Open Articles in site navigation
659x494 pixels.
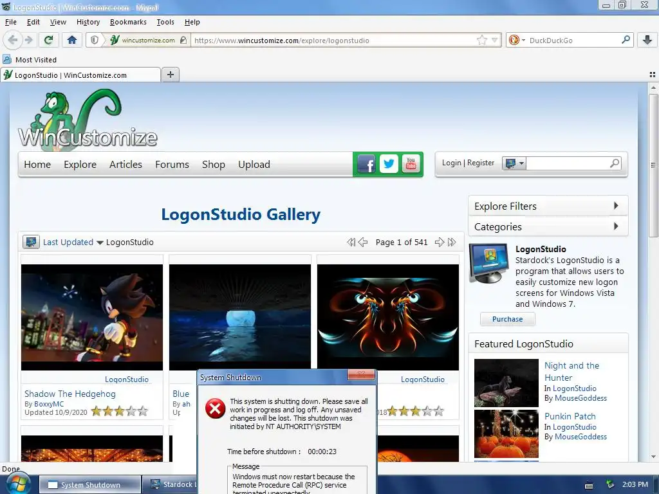[x=125, y=164]
